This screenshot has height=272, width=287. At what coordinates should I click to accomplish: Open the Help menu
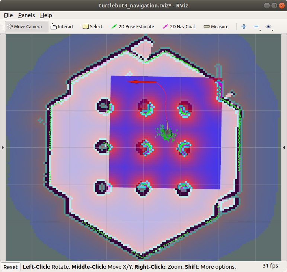46,15
